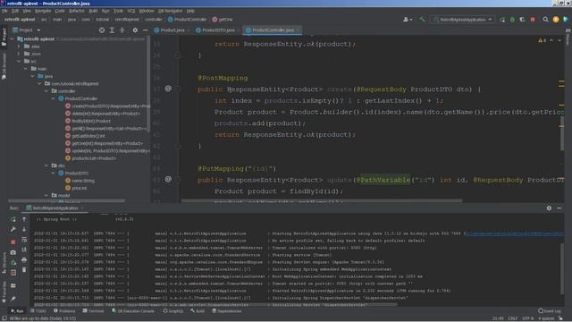Toggle the Maven side tab on the right edge
This screenshot has height=322, width=572.
(568, 38)
